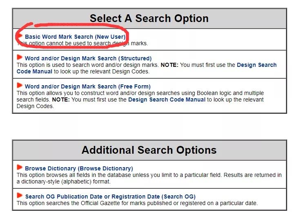Open Basic Word Mark Search (New User)

click(75, 37)
